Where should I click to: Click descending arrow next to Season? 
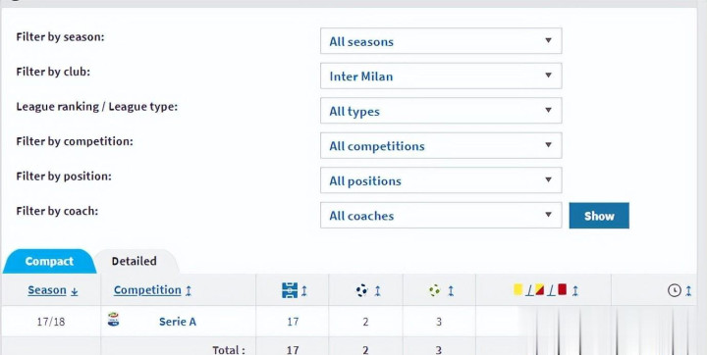coord(75,291)
